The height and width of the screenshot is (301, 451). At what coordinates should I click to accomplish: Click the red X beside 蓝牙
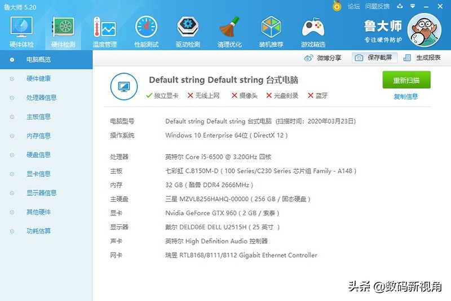tap(311, 95)
